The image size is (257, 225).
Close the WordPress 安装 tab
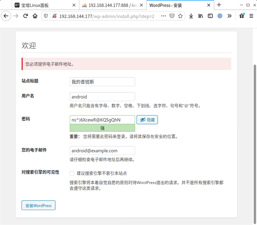tap(209, 5)
